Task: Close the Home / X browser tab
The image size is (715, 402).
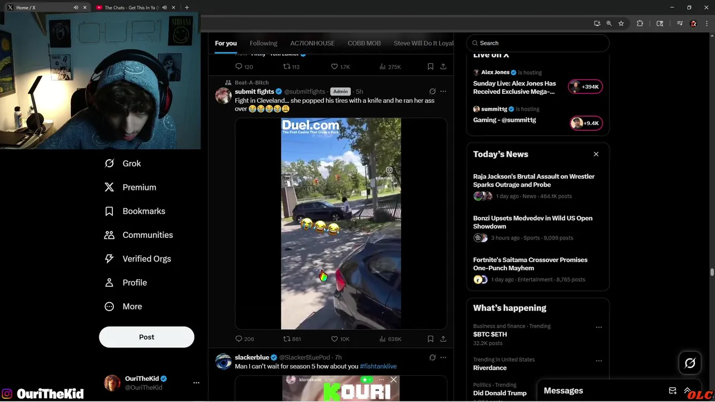Action: point(85,8)
